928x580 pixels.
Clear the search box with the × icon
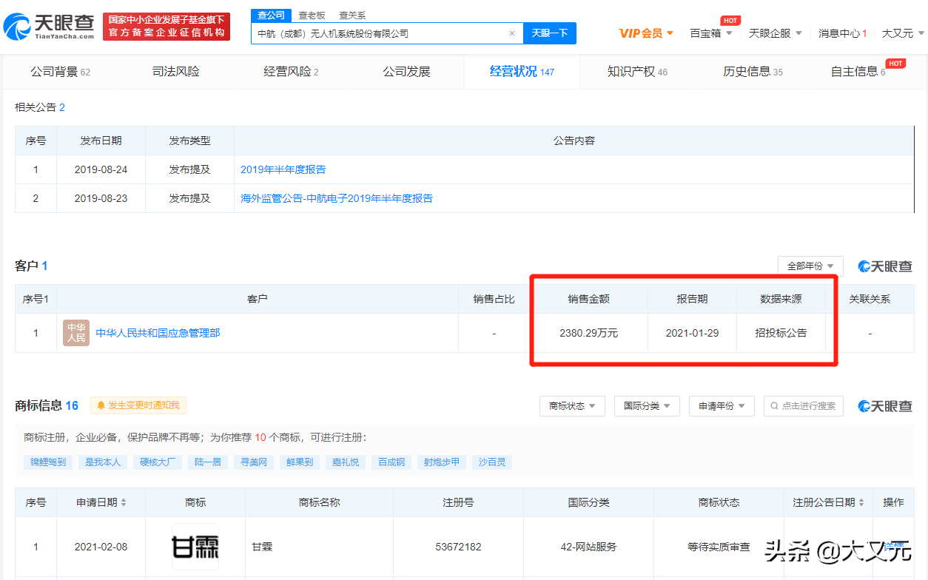point(511,33)
